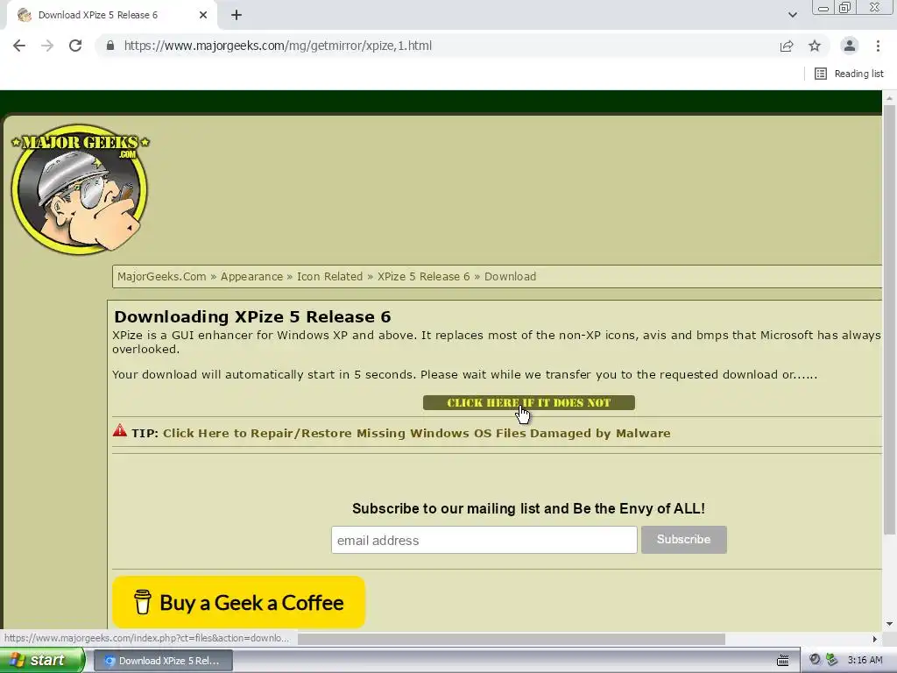
Task: Open the MajorGeeks.Com breadcrumb link
Action: [162, 276]
